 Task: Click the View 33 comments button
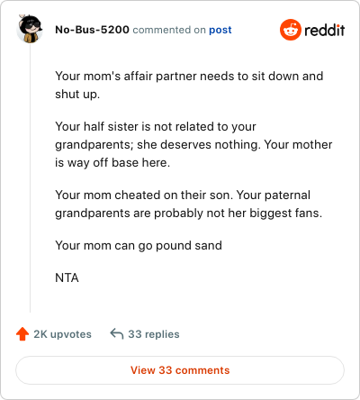click(180, 370)
